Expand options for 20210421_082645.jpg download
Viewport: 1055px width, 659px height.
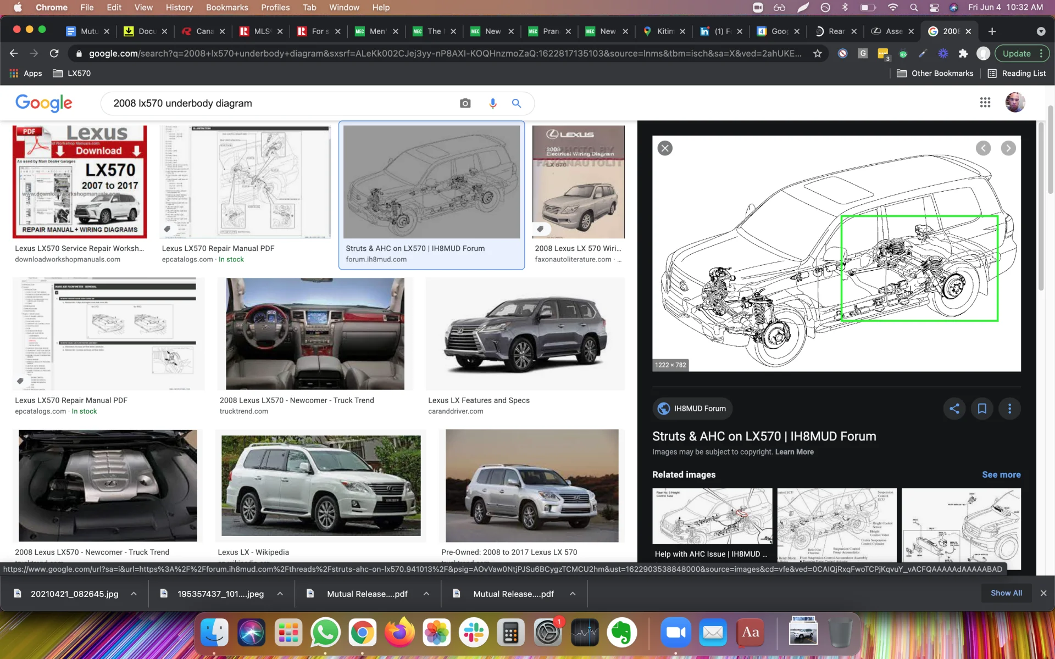pos(134,594)
